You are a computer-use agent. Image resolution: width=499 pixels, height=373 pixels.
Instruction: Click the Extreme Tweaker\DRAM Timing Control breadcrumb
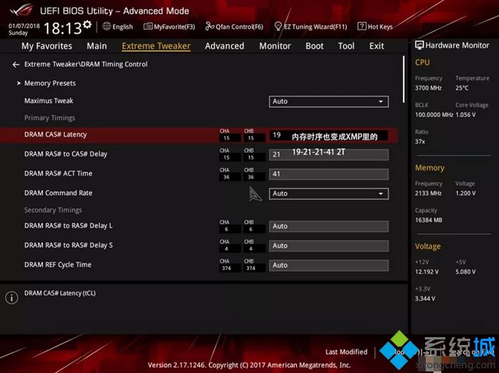[86, 64]
